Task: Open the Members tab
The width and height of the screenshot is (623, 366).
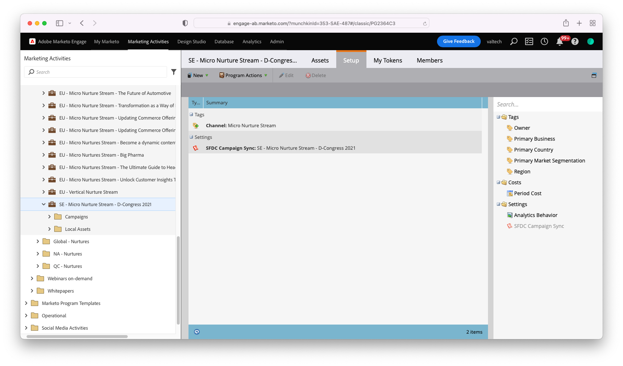Action: [x=430, y=60]
